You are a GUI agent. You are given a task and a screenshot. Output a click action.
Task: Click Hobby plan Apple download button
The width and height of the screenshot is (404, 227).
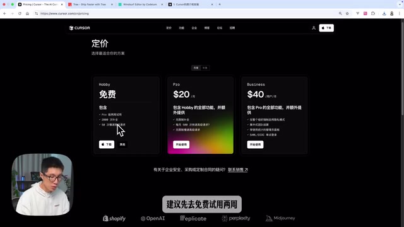pyautogui.click(x=107, y=144)
